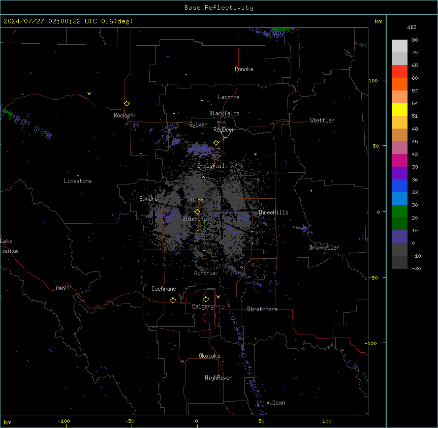Click the Blackfalds city label
This screenshot has width=438, height=428.
click(x=224, y=113)
